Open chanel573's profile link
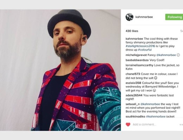This screenshot has width=183, height=140. [x=133, y=74]
